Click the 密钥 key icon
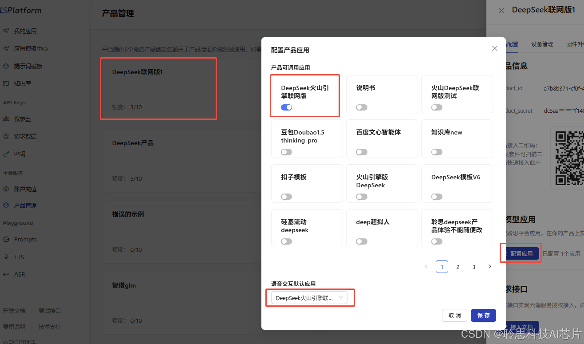The height and width of the screenshot is (344, 584). [6, 154]
